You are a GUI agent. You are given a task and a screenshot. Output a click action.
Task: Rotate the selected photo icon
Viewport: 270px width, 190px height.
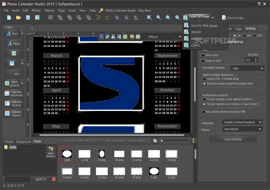tap(107, 37)
